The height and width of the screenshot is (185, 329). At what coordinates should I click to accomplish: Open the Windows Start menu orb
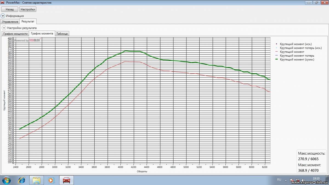[x=6, y=180]
